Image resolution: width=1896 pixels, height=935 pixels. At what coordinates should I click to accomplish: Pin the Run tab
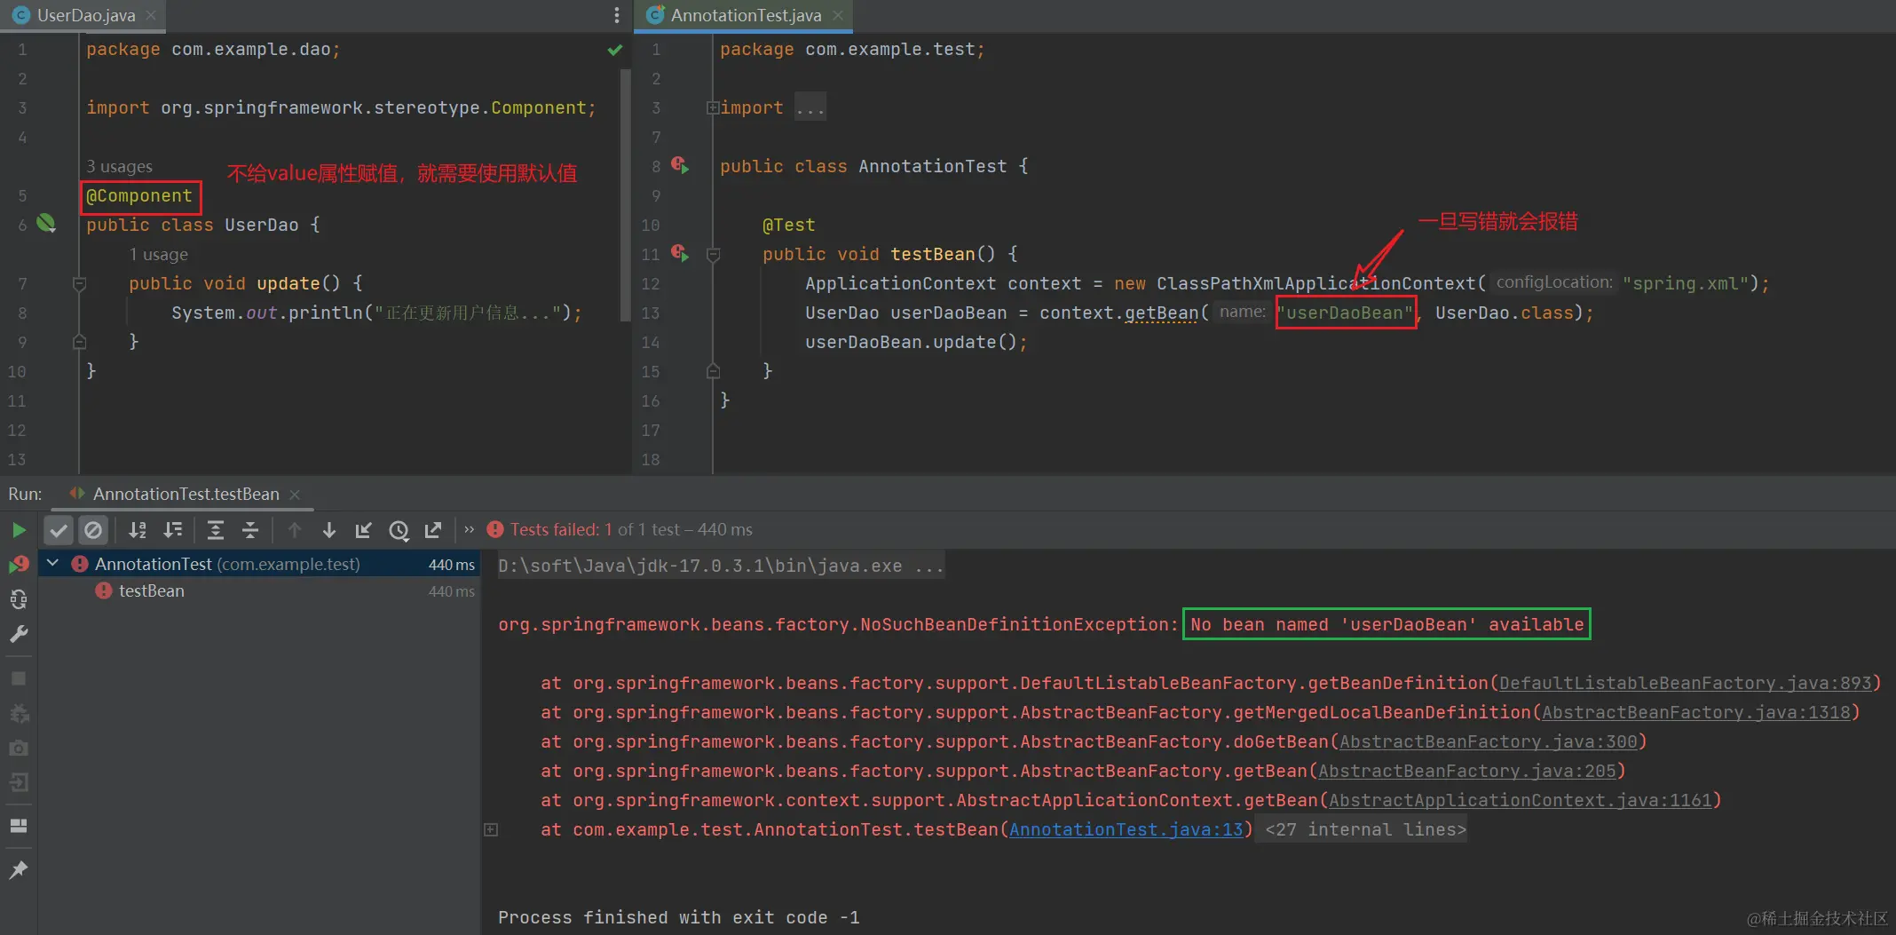tap(19, 870)
